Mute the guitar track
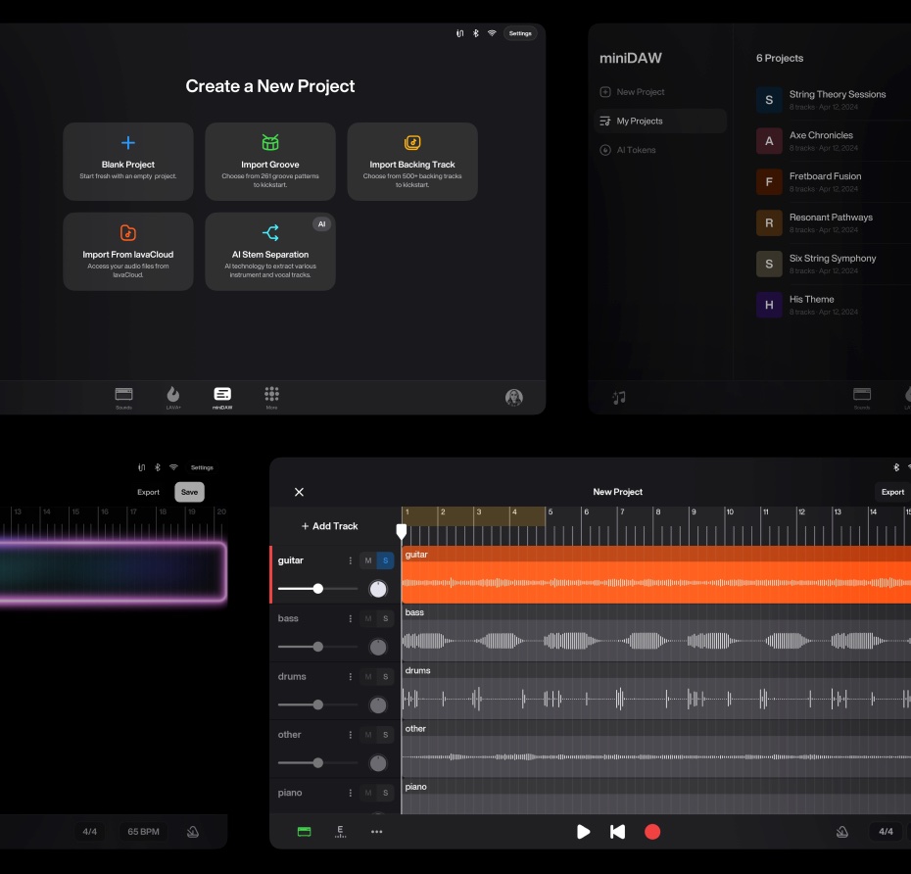This screenshot has width=911, height=874. tap(368, 560)
